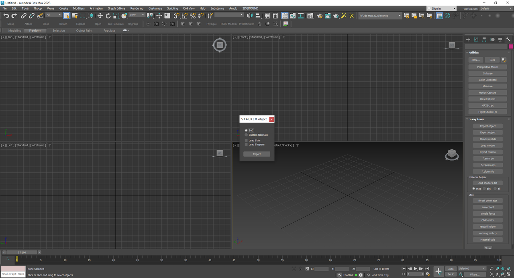Toggle the 3D Snaps icon

(176, 16)
